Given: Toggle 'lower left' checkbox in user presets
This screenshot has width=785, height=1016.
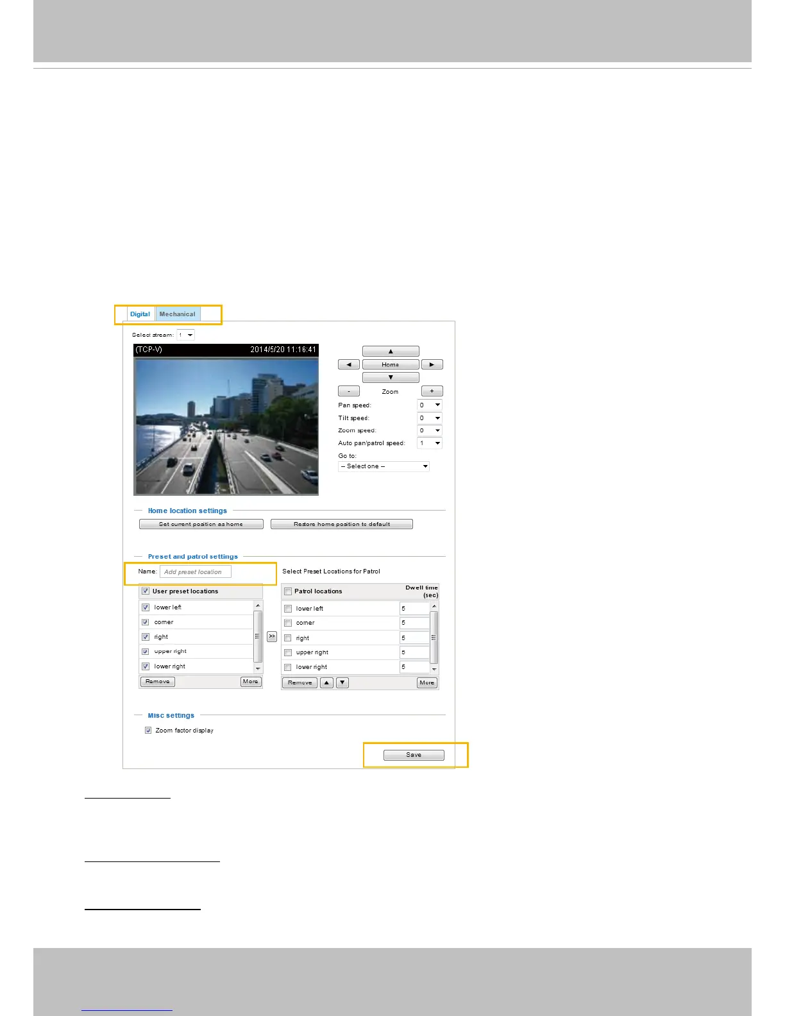Looking at the screenshot, I should [146, 607].
